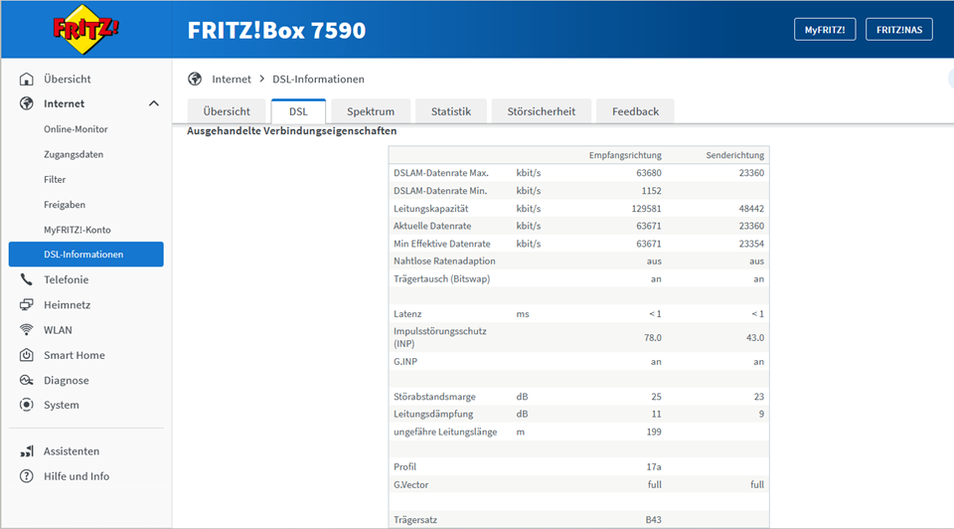Collapse the Internet menu chevron
This screenshot has height=529, width=954.
[154, 103]
